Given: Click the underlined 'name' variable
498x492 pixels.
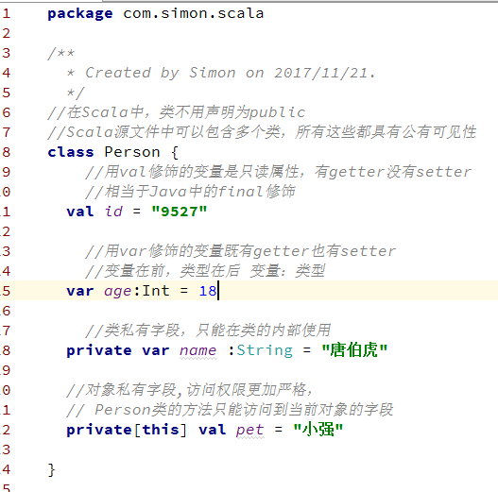Looking at the screenshot, I should coord(198,350).
